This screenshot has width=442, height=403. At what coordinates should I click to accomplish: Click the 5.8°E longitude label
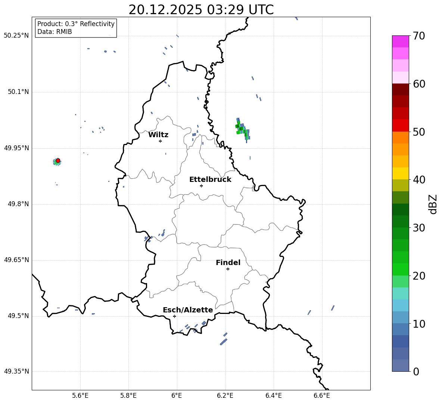pos(128,396)
